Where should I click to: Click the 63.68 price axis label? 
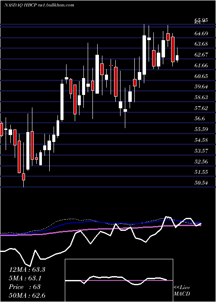201,44
